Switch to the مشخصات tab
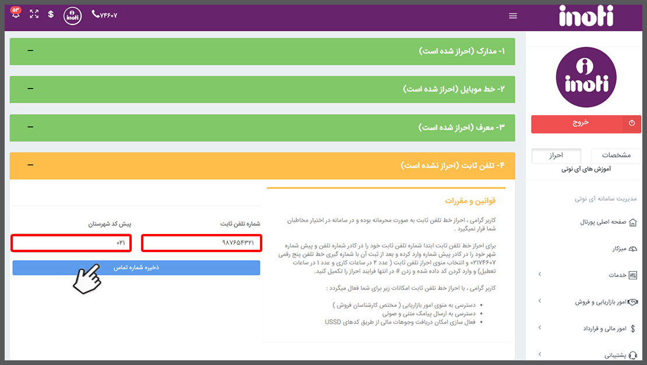The height and width of the screenshot is (365, 647). coord(616,155)
